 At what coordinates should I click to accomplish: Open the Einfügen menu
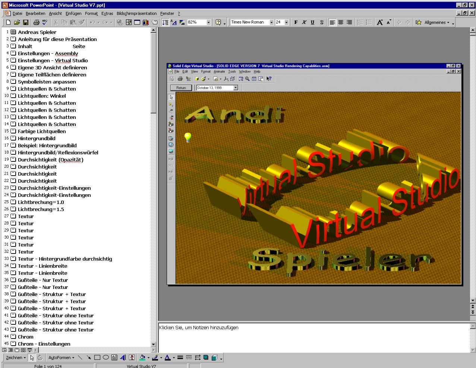coord(73,13)
